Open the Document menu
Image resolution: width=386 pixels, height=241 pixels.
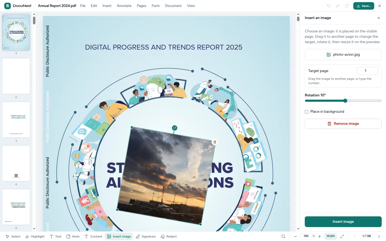173,6
